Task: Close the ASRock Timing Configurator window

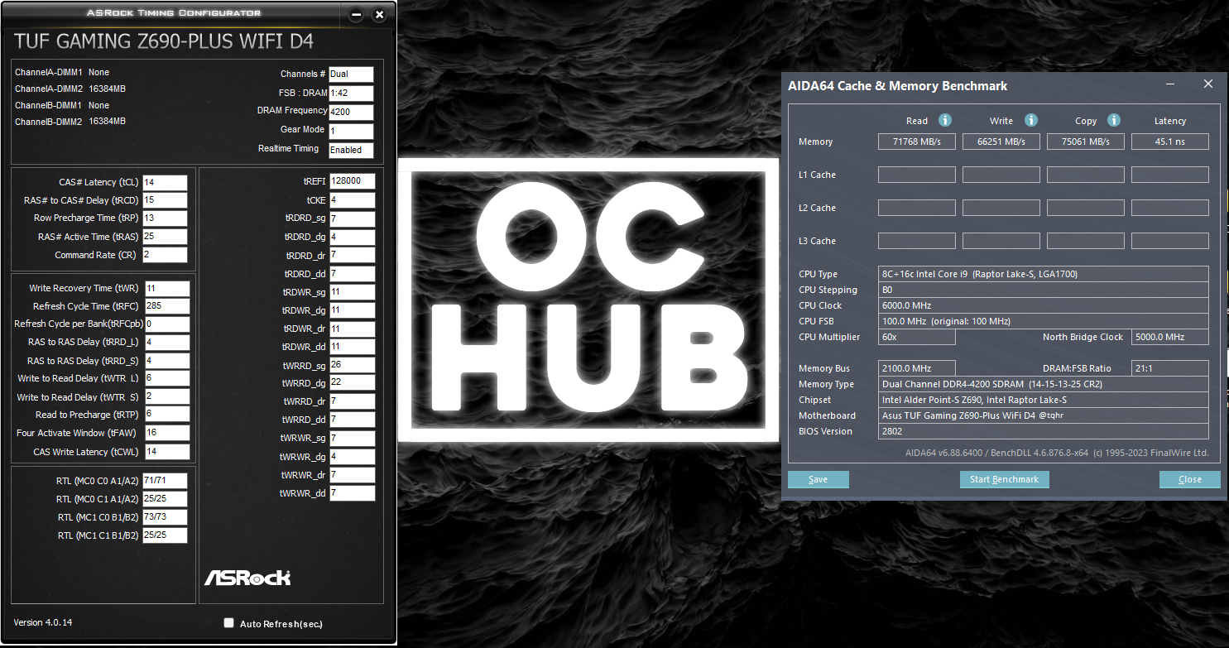Action: click(379, 15)
